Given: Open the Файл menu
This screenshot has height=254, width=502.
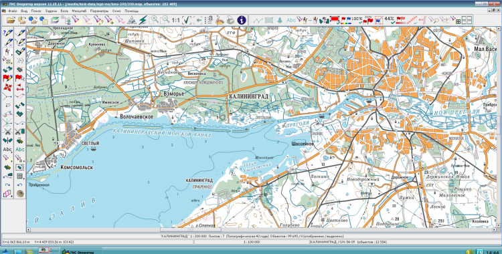Looking at the screenshot, I should coord(13,11).
